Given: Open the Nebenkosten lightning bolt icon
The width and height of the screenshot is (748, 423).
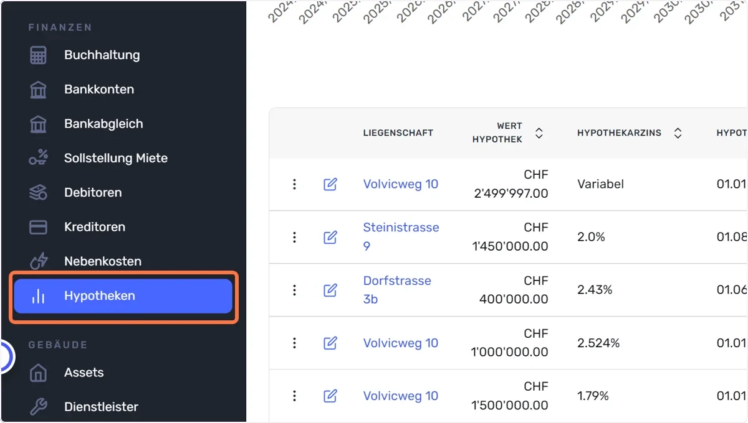Looking at the screenshot, I should 39,261.
